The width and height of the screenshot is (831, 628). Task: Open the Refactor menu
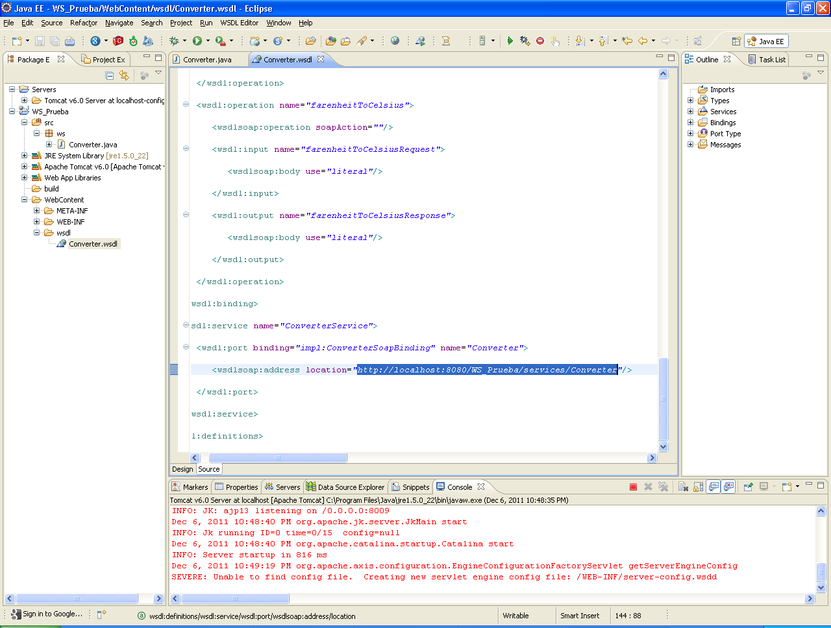click(84, 23)
